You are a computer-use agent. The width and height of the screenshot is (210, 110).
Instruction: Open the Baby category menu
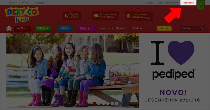[87, 28]
